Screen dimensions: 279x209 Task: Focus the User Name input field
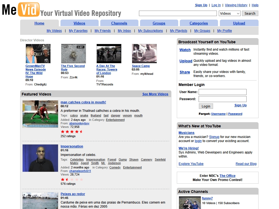222,92
